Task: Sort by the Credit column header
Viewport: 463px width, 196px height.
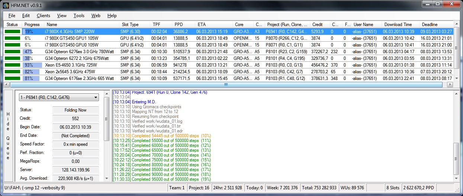Action: click(x=320, y=25)
